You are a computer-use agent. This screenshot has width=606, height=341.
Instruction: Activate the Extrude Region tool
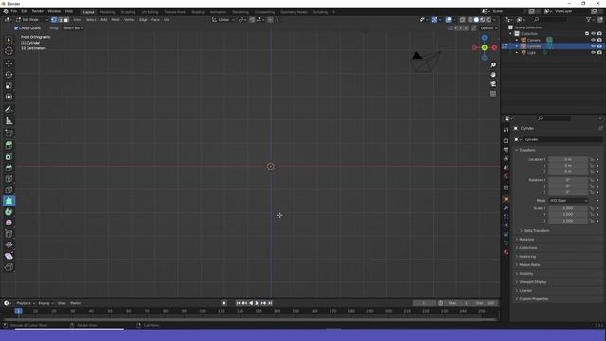point(9,145)
